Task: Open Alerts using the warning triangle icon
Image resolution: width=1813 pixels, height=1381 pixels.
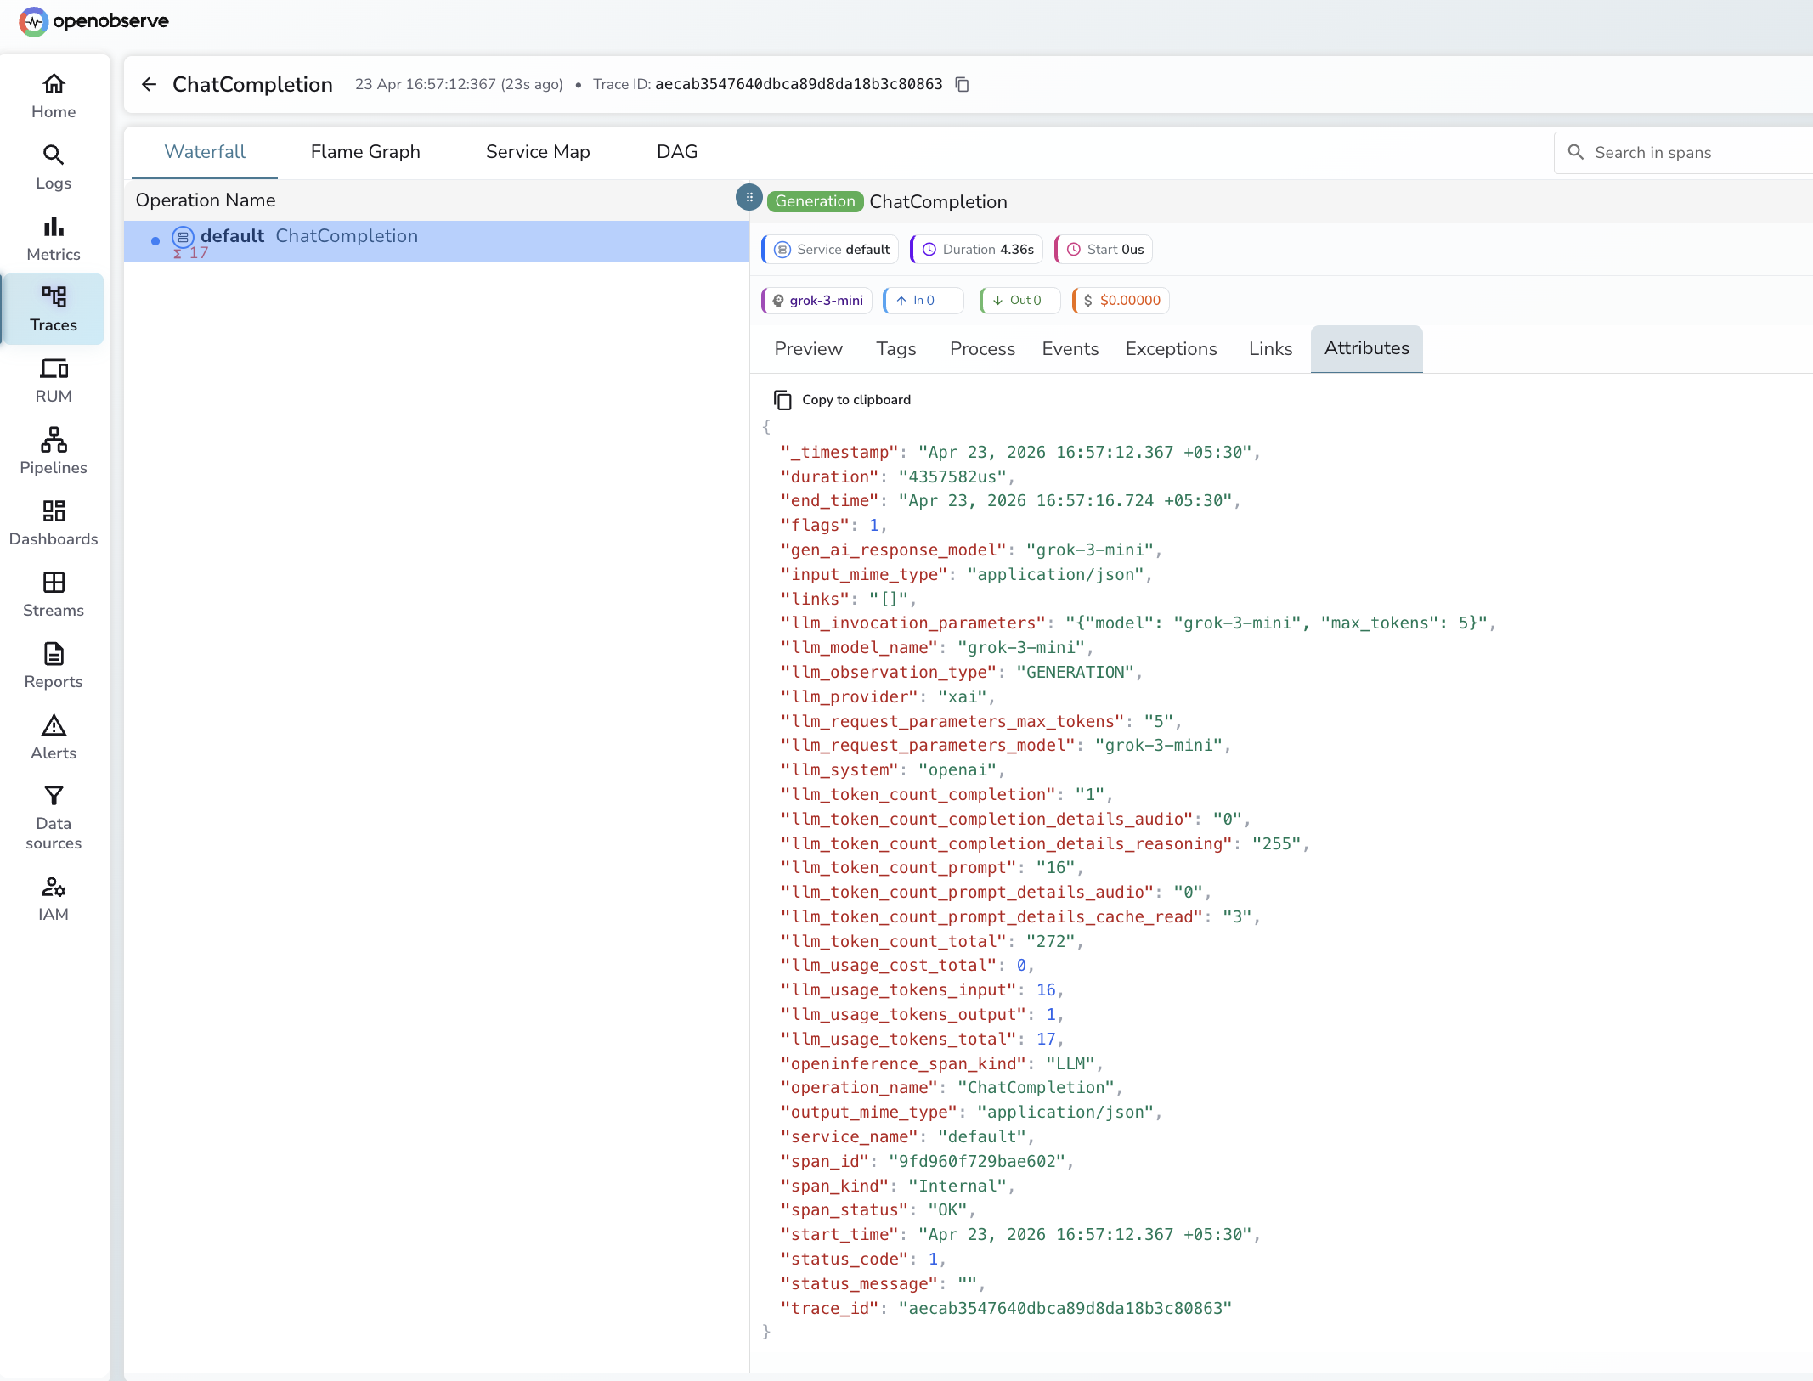Action: point(53,736)
